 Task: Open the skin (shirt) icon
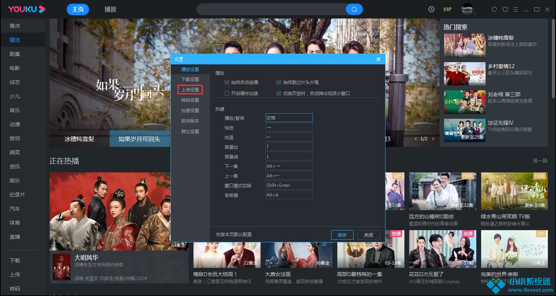[505, 9]
